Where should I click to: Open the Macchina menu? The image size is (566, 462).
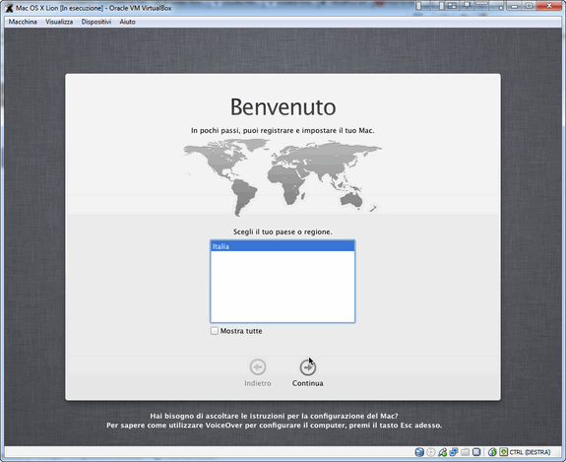(x=23, y=22)
